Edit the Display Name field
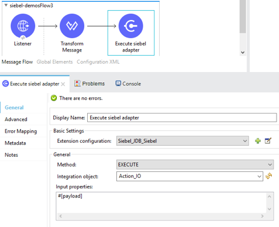279x227 pixels. [182, 117]
